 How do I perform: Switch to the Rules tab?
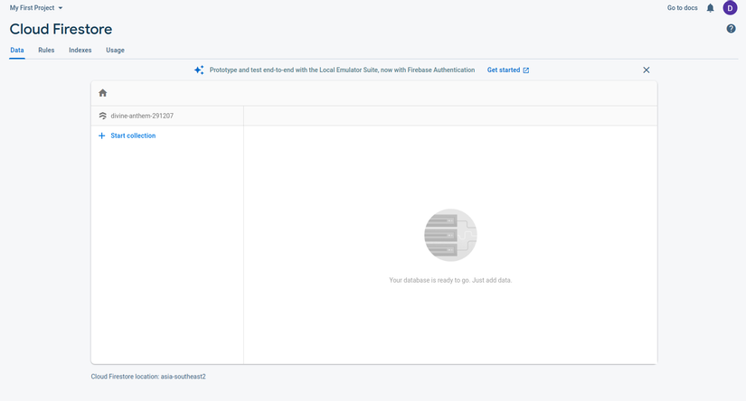(46, 51)
